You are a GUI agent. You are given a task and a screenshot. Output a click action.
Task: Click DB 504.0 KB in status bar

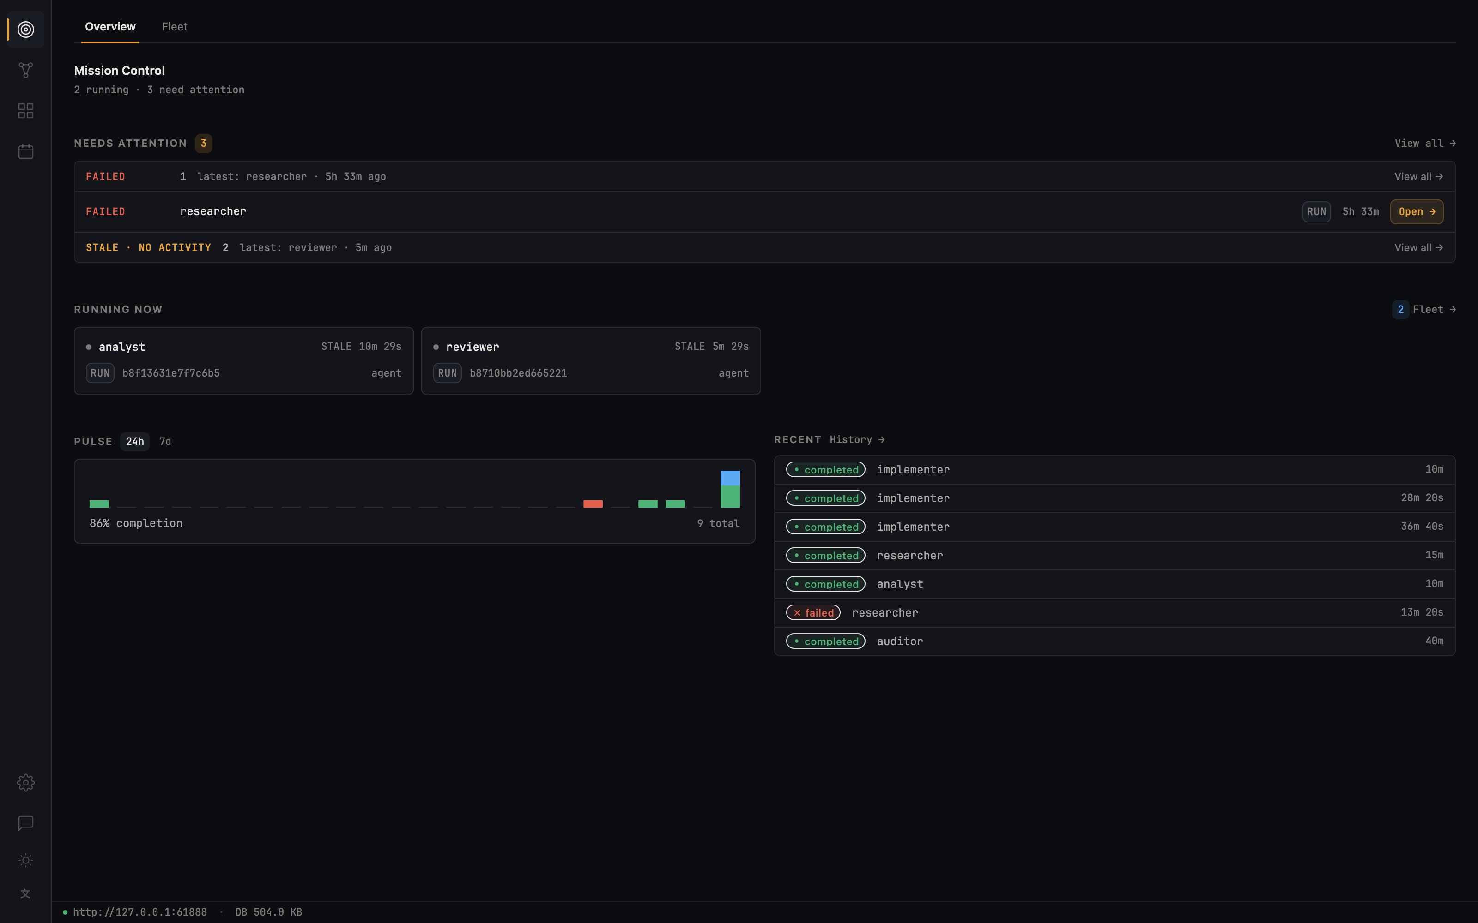click(269, 912)
